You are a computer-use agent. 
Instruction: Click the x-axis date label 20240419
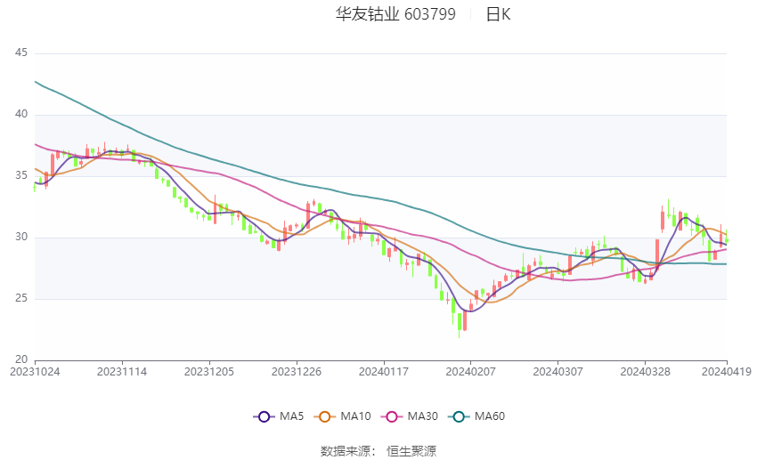tap(727, 372)
